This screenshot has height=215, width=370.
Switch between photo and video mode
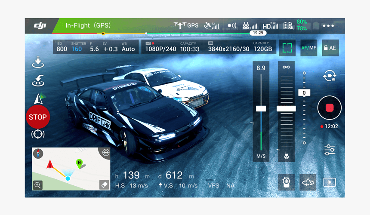(x=330, y=76)
